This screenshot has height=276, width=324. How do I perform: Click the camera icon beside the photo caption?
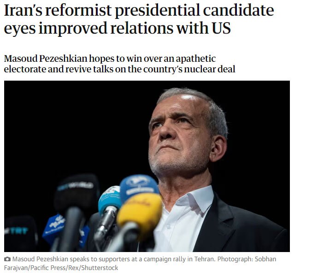pos(7,259)
